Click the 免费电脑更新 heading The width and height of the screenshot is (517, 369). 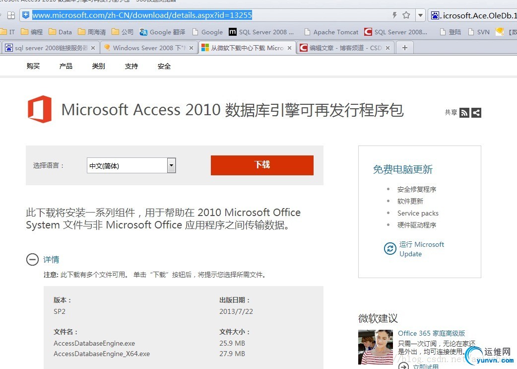pos(402,169)
